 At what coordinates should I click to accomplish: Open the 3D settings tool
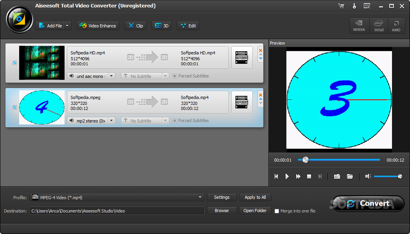pyautogui.click(x=162, y=25)
